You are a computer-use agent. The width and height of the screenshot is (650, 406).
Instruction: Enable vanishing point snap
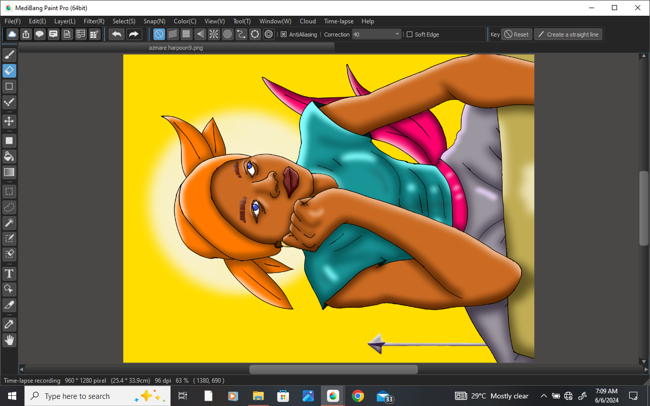(201, 35)
